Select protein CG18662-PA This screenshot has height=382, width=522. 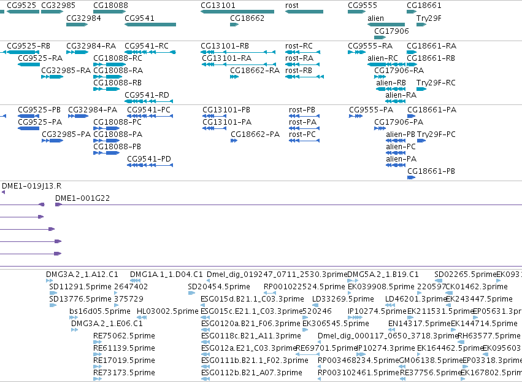[234, 141]
